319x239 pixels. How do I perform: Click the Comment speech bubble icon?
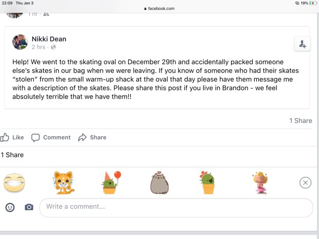[36, 137]
